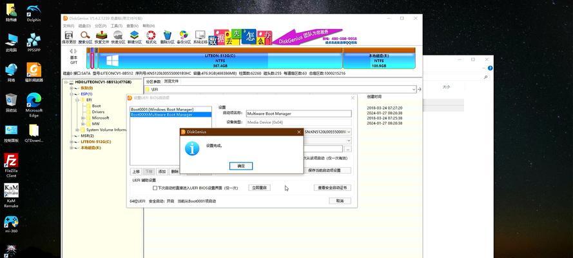This screenshot has width=573, height=258.
Task: Click the Quick Partition (快速分区) toolbar icon
Action: [x=118, y=37]
